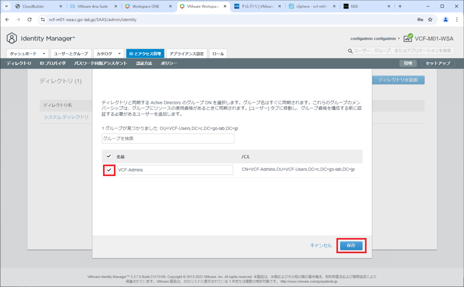Click the パス column header

(245, 157)
